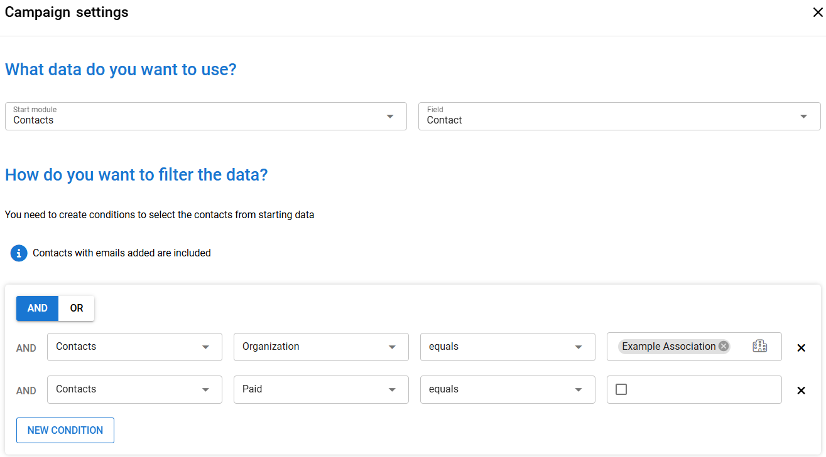Switch condition logic to OR
The height and width of the screenshot is (457, 826).
pyautogui.click(x=77, y=308)
